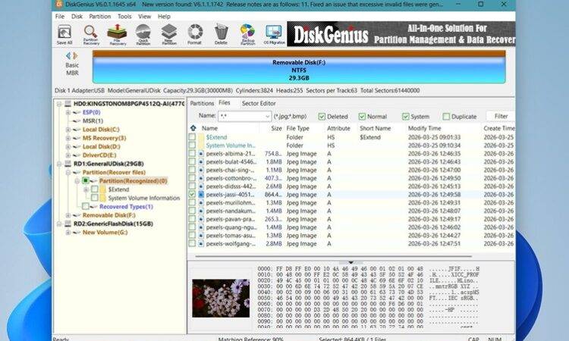Open the Partition Recovery tool
This screenshot has width=569, height=341.
91,34
